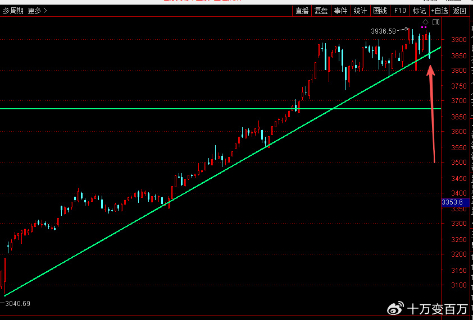Open the 直播 live tab
Image resolution: width=473 pixels, height=320 pixels.
(x=302, y=11)
